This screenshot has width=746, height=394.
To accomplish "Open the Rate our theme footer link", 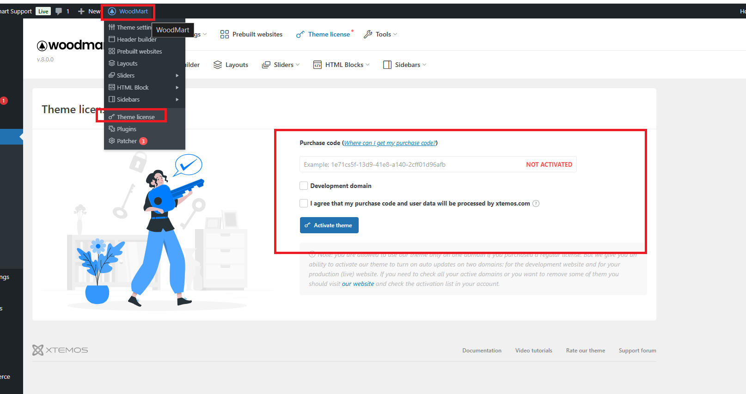I will (586, 351).
